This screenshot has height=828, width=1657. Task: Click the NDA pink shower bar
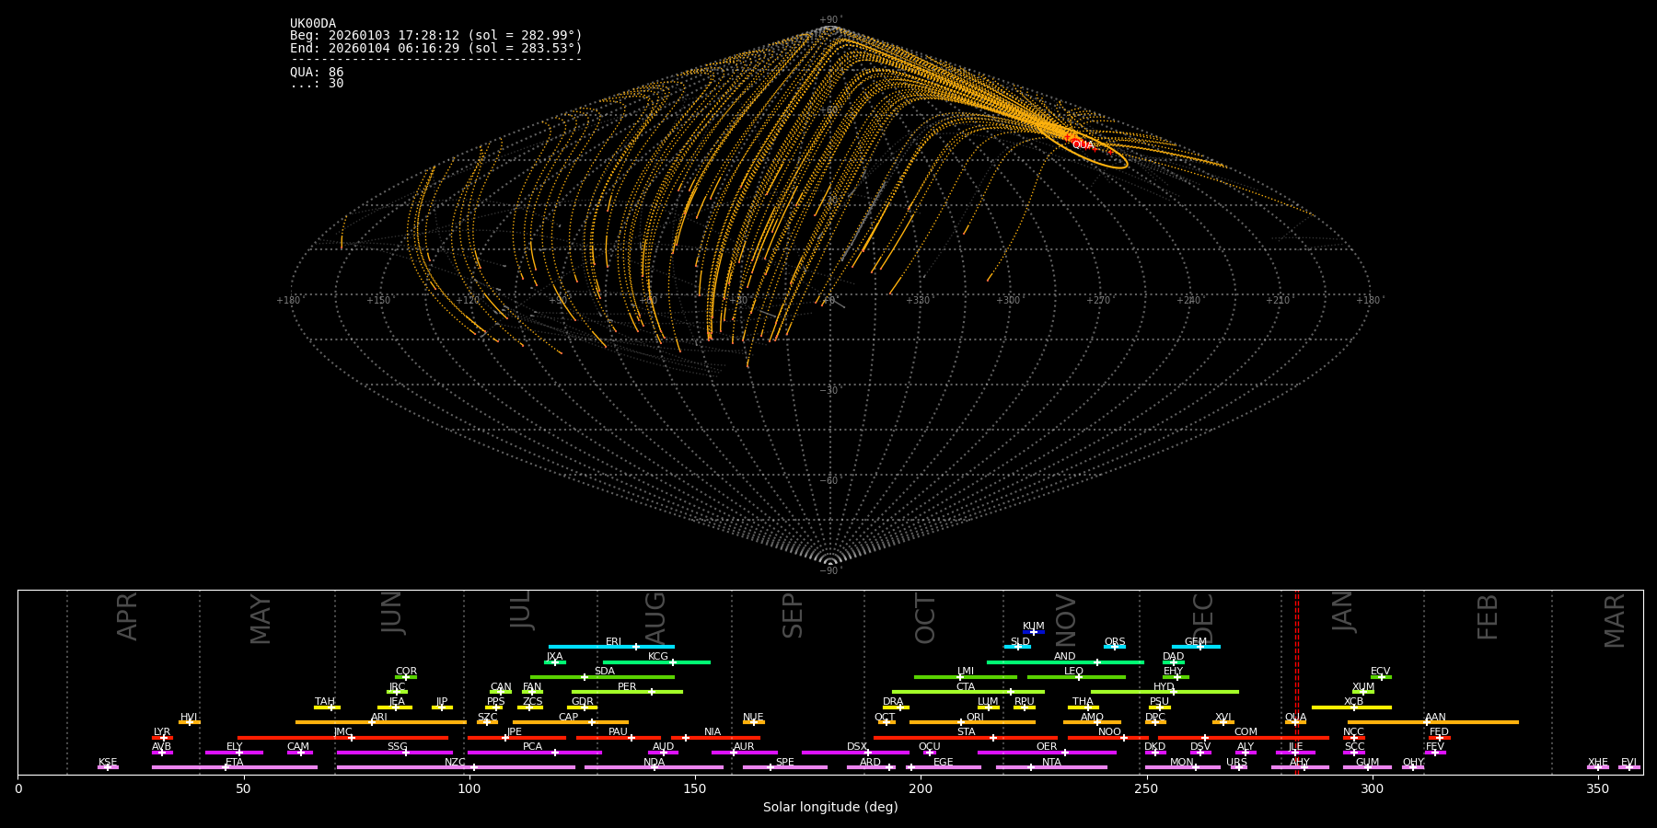click(x=654, y=767)
